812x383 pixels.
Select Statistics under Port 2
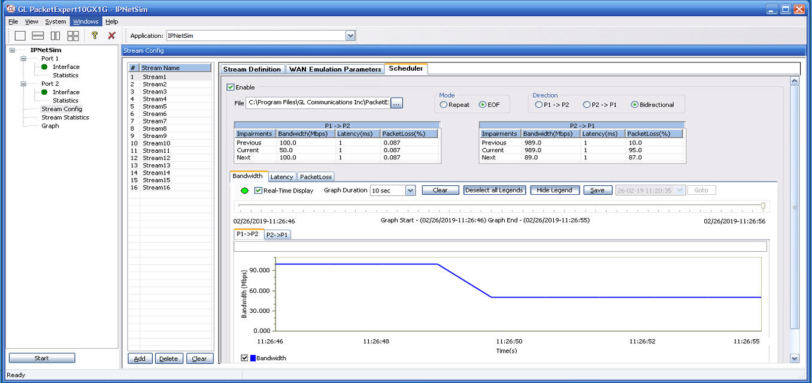65,101
